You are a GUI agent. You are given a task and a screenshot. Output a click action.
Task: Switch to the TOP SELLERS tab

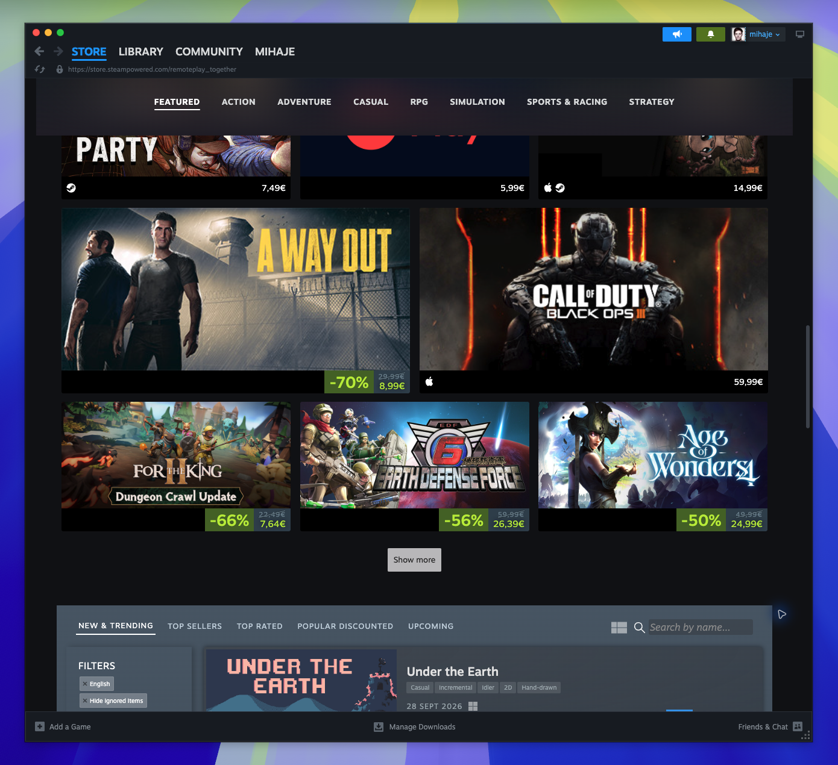[195, 626]
